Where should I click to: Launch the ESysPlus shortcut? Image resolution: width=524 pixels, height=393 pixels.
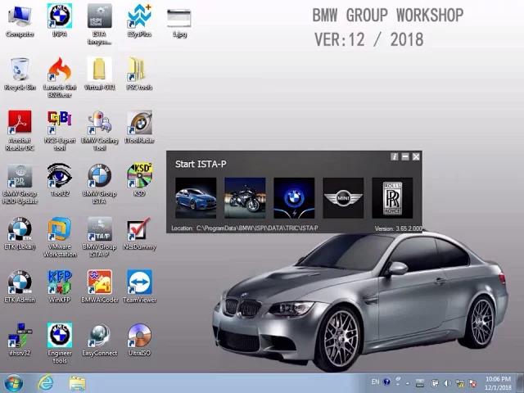click(139, 20)
